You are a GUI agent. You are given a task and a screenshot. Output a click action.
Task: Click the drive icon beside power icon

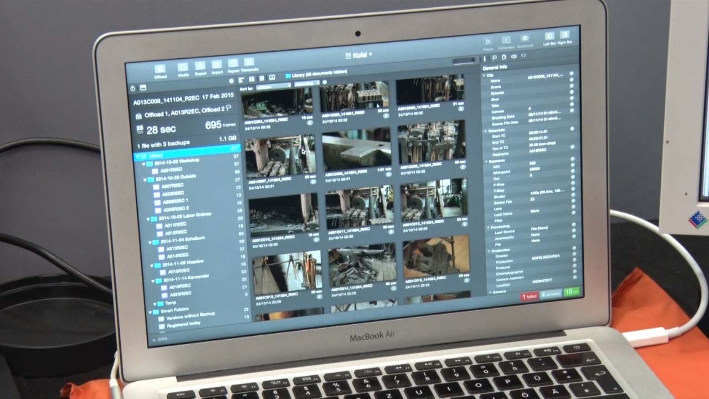pyautogui.click(x=143, y=88)
